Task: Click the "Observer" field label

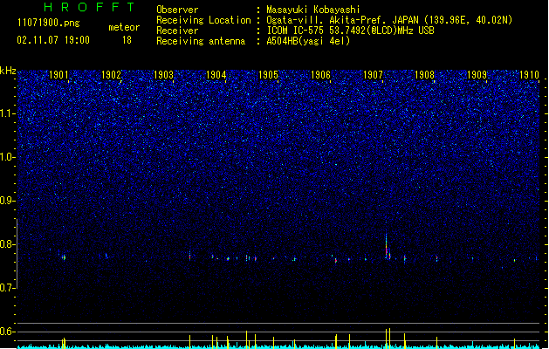Action: point(177,10)
